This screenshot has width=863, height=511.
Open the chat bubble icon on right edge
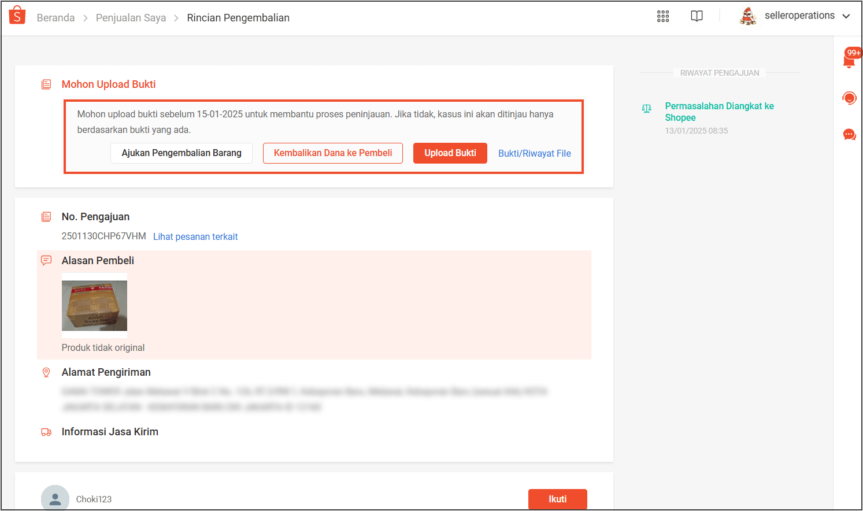849,134
